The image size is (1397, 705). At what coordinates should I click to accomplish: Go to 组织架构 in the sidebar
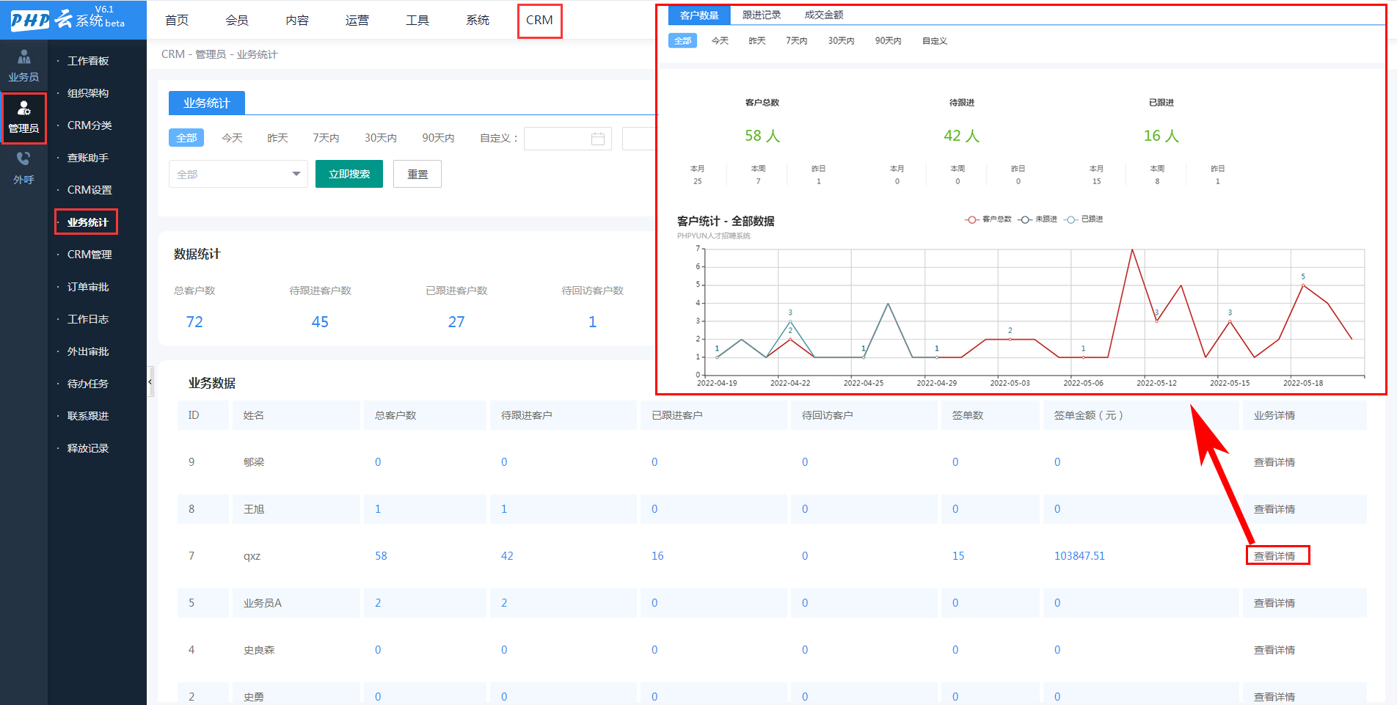coord(88,93)
